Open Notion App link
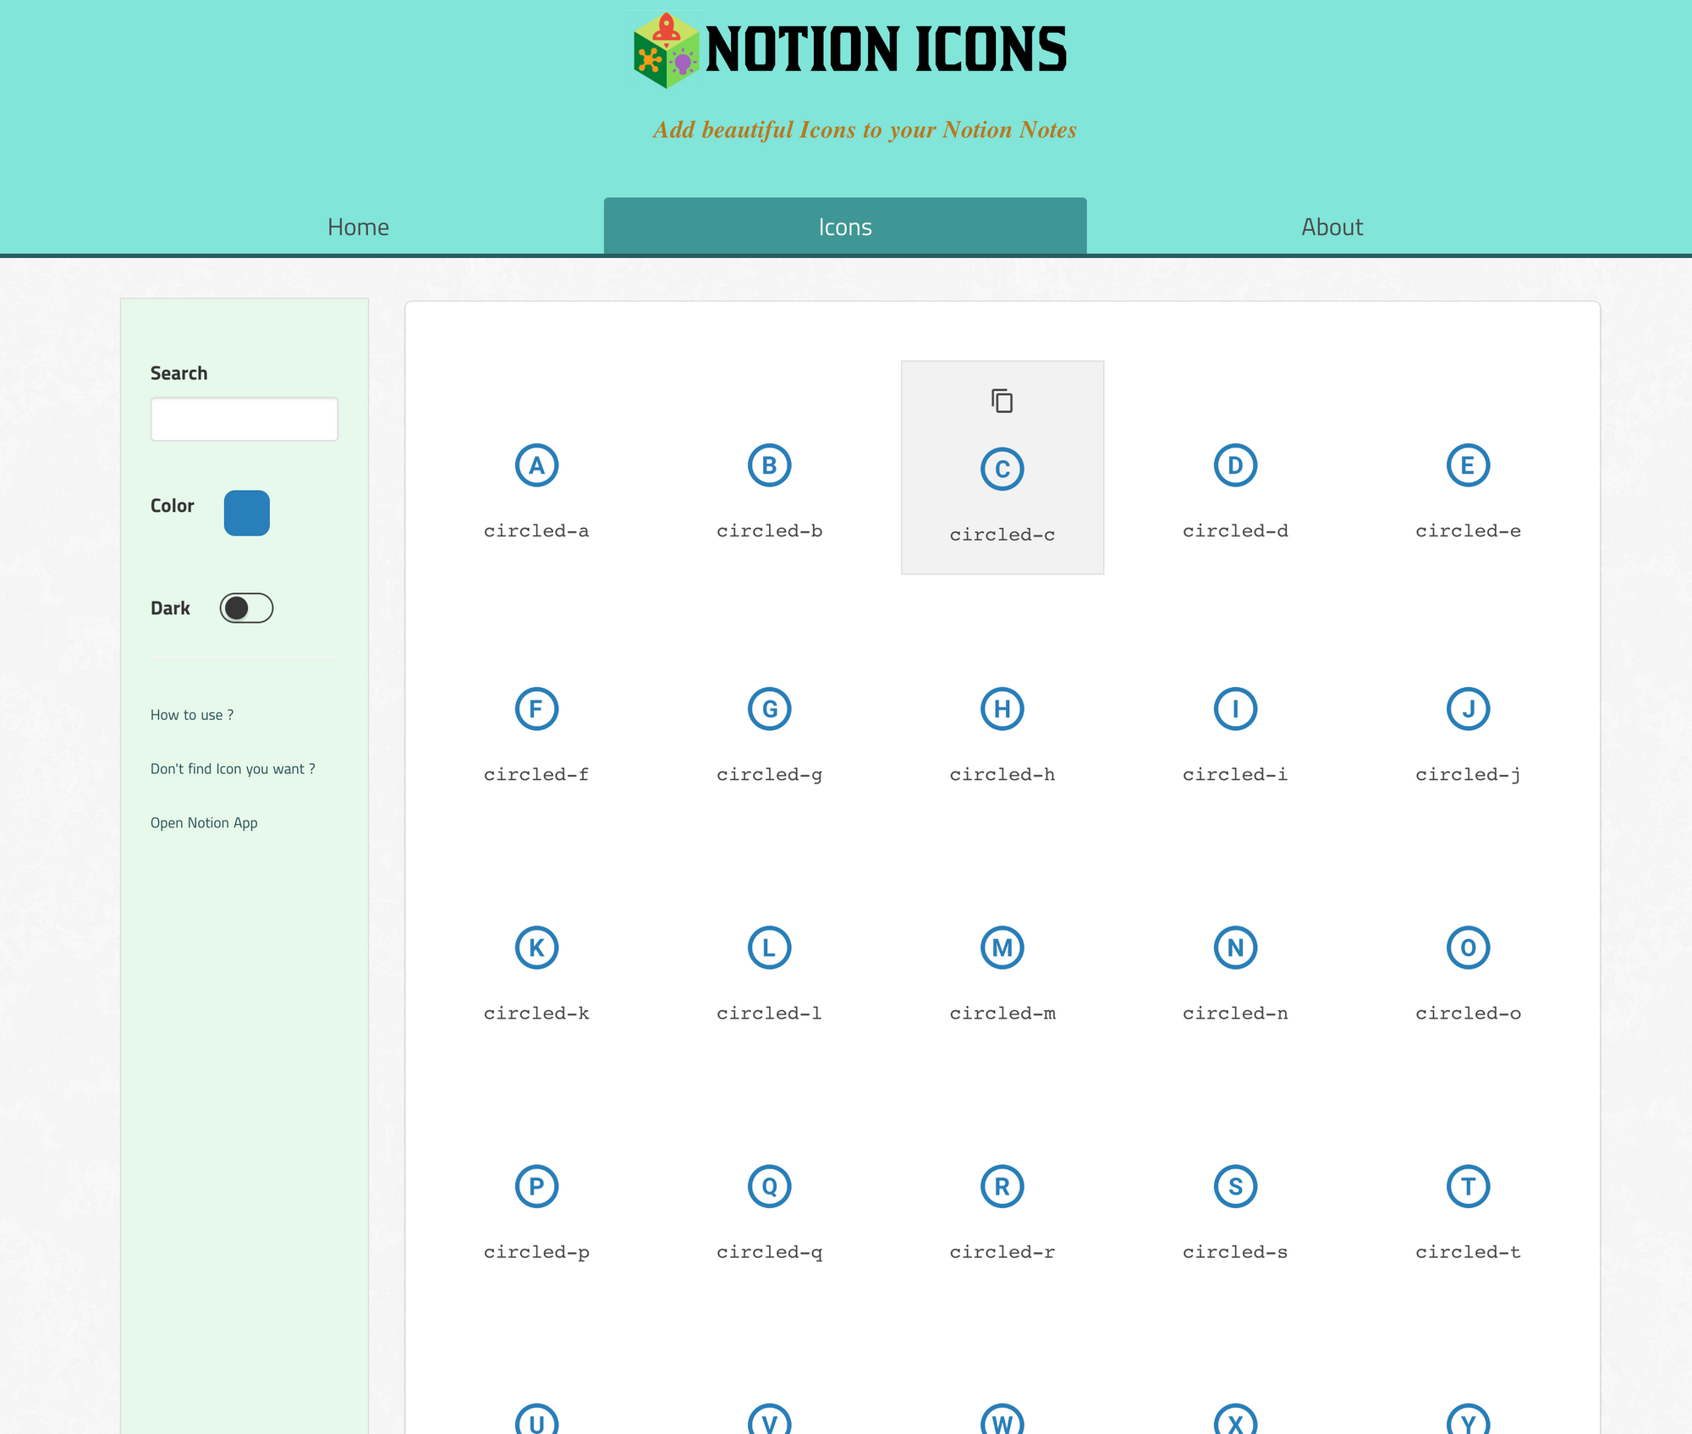This screenshot has width=1692, height=1434. point(204,823)
